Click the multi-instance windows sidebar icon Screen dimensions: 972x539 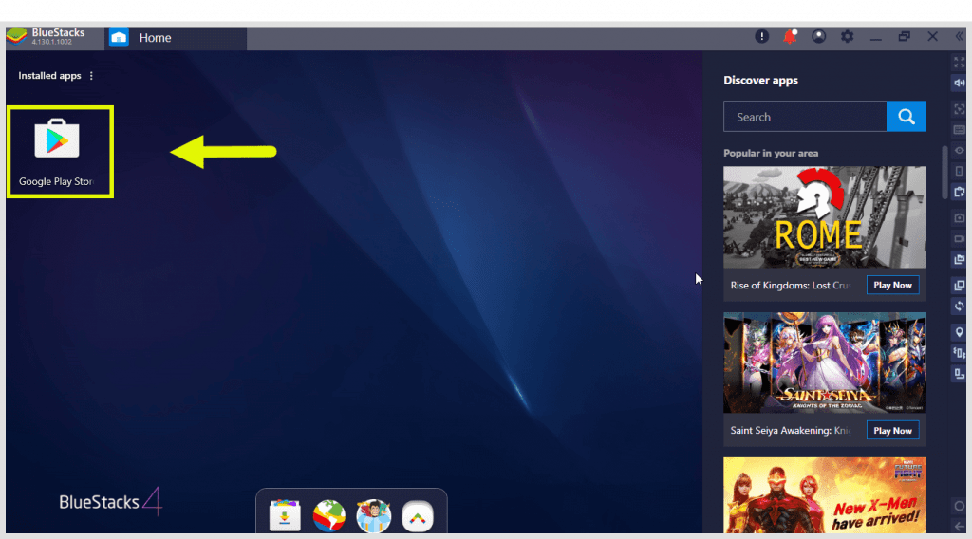click(959, 286)
